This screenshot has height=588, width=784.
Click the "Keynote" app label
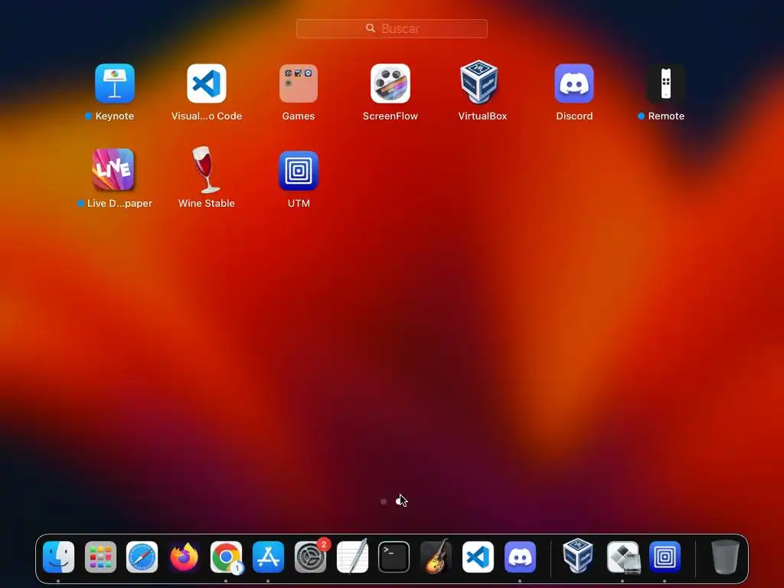(x=115, y=116)
